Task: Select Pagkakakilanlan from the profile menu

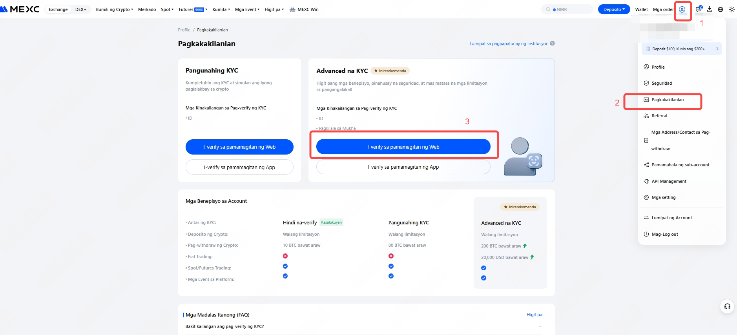Action: point(667,100)
